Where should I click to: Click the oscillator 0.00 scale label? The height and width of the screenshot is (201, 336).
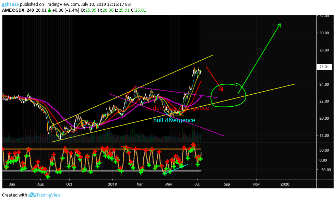coord(323,160)
